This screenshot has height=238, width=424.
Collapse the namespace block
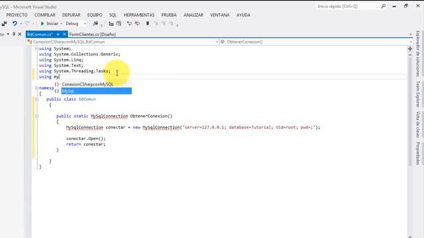pyautogui.click(x=36, y=88)
